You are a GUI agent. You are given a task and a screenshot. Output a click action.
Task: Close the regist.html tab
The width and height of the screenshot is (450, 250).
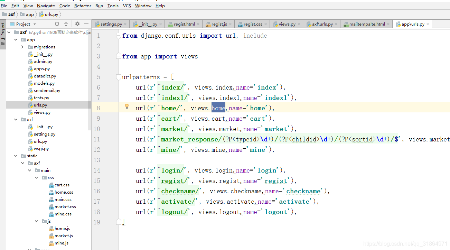click(x=199, y=24)
